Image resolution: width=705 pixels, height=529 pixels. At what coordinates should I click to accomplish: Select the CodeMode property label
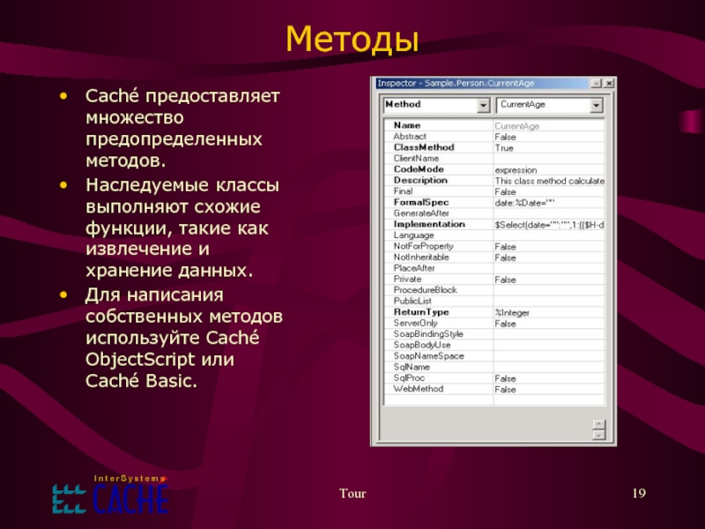419,169
